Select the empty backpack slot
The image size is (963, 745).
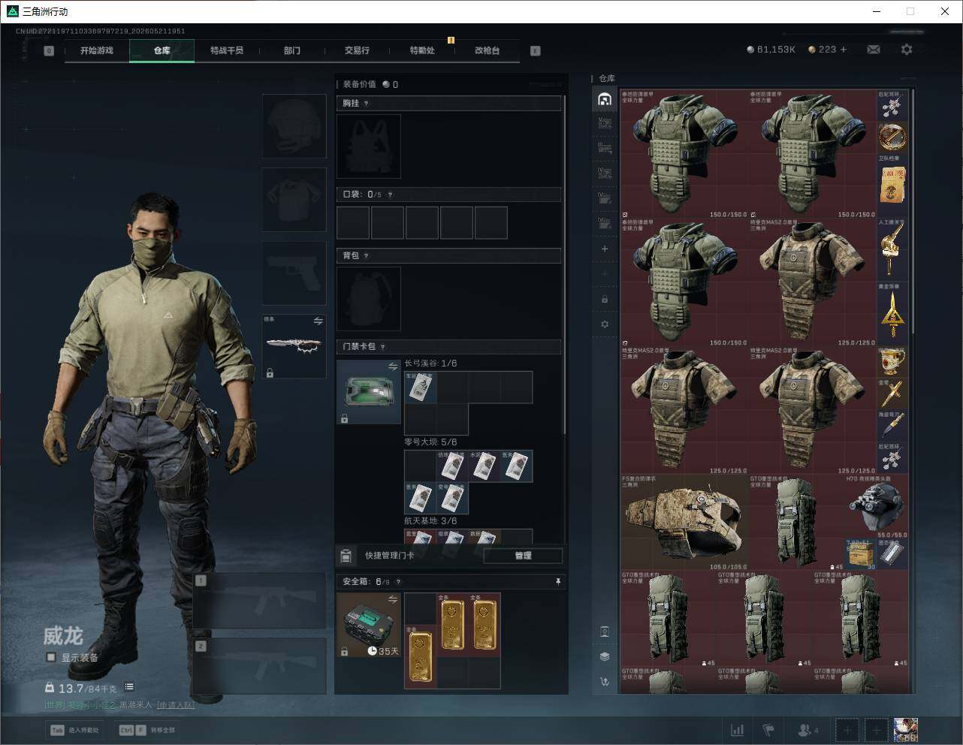click(369, 299)
